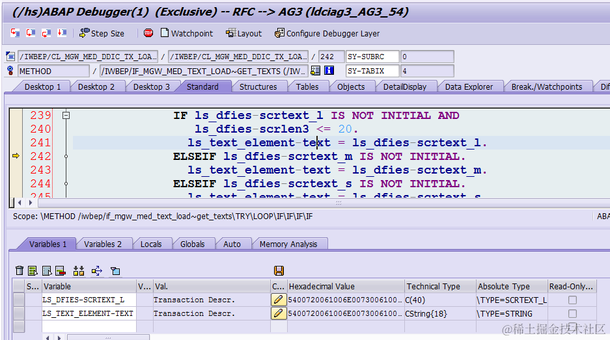Click the Hexadecimal Value column header
Screen dimensions: 610x340
[x=346, y=287]
